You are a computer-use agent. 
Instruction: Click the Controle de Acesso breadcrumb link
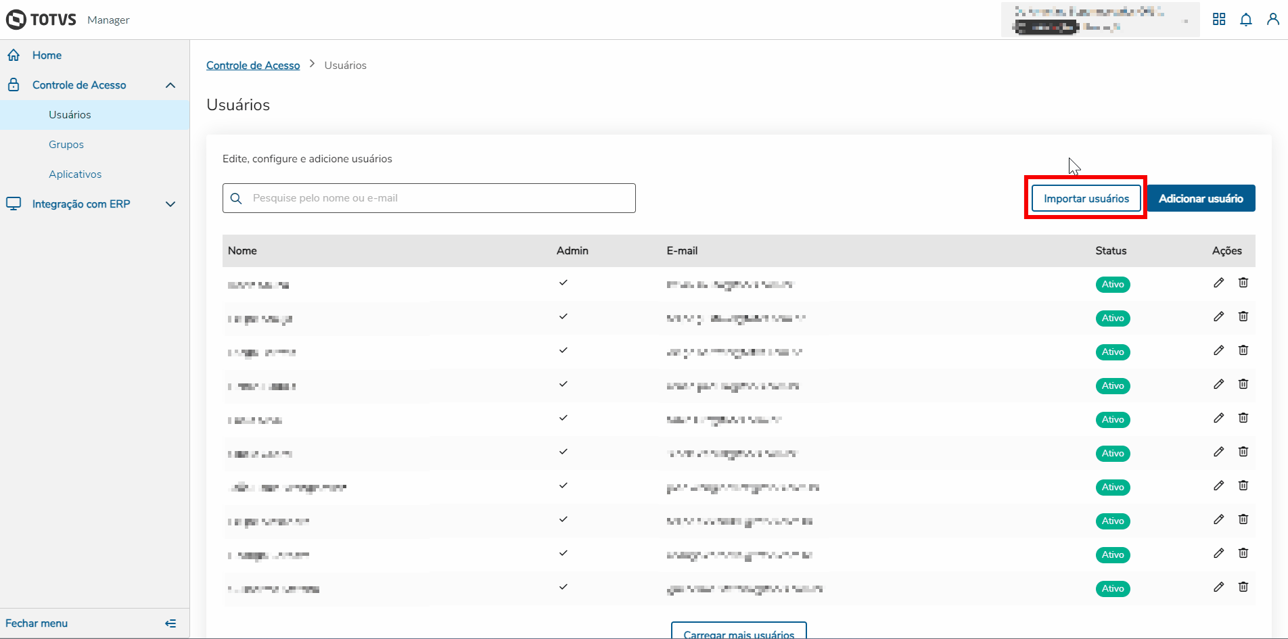tap(253, 66)
